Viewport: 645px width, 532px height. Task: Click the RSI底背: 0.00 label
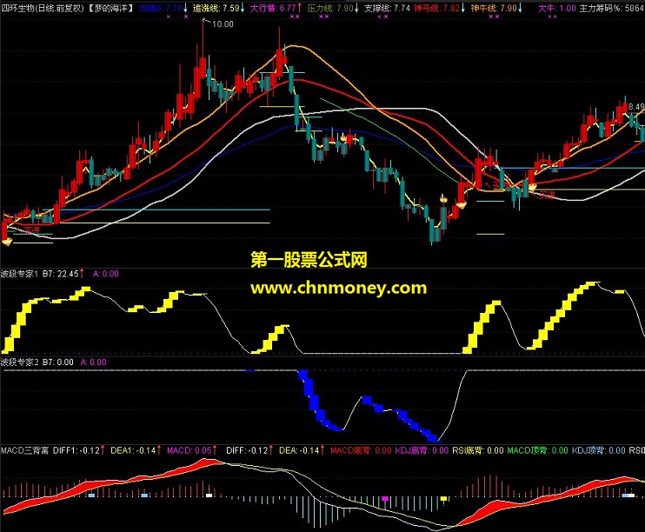pyautogui.click(x=478, y=450)
